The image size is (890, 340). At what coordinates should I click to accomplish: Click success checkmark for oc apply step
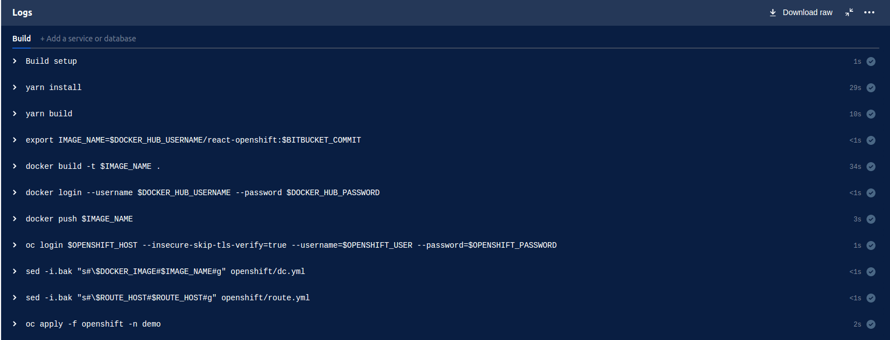[871, 324]
